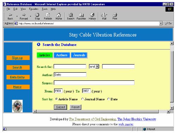This screenshot has height=133, width=176.
Task: Click the IE throbber logo
Action: click(x=169, y=9)
